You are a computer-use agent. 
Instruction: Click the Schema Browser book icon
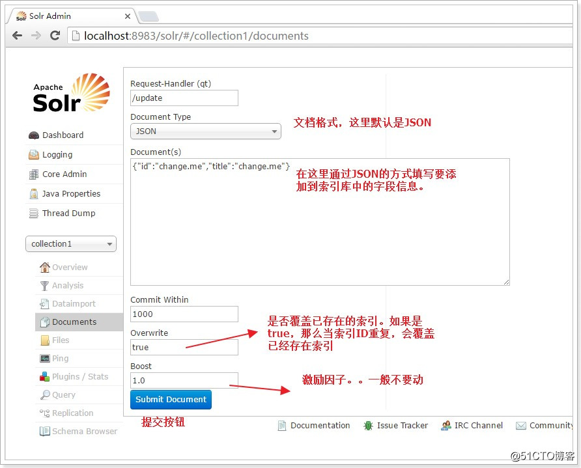click(x=45, y=431)
